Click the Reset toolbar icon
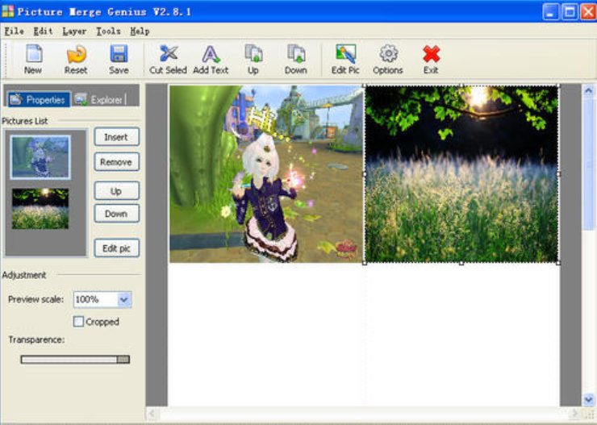 coord(76,54)
